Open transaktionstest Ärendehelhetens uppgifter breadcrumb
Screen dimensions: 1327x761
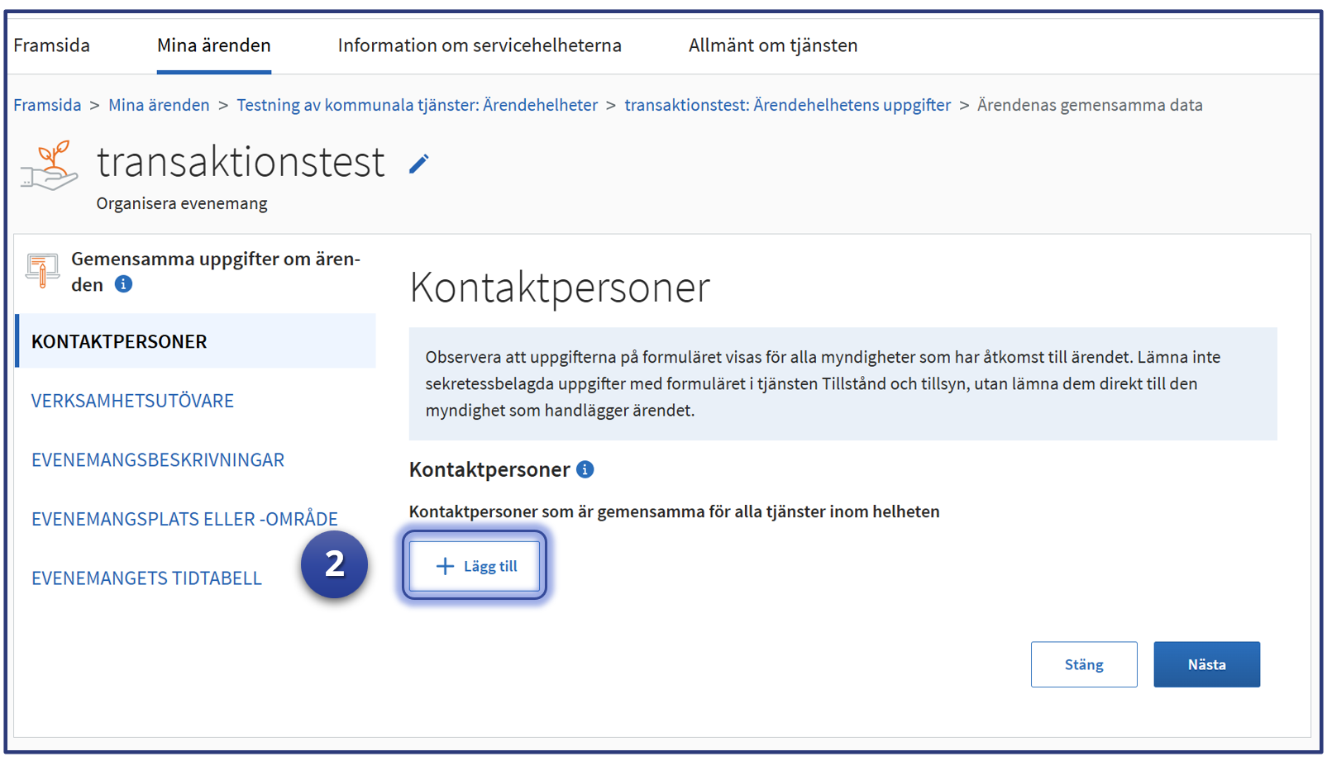(787, 105)
